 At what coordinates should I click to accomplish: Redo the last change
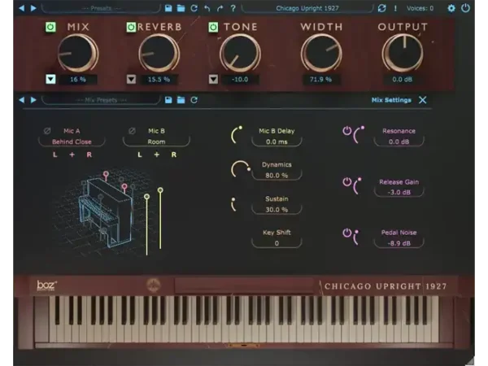click(220, 8)
